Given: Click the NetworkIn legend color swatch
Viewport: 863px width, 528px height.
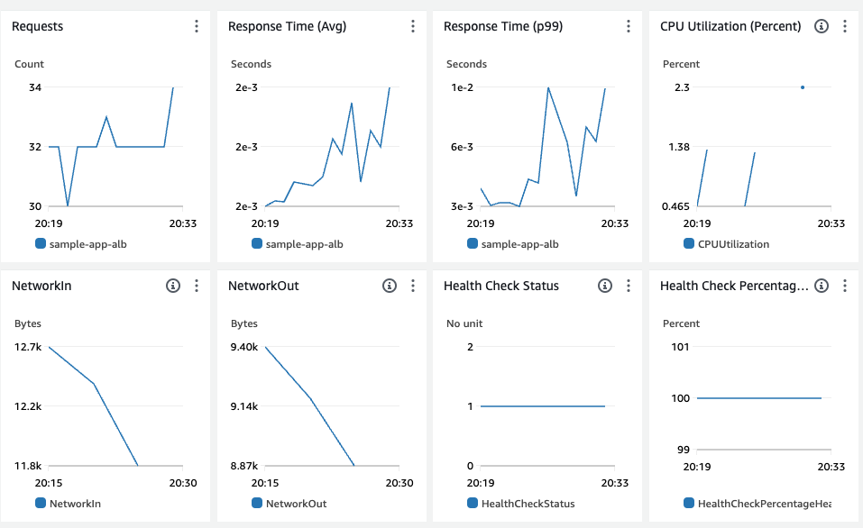Looking at the screenshot, I should point(41,503).
